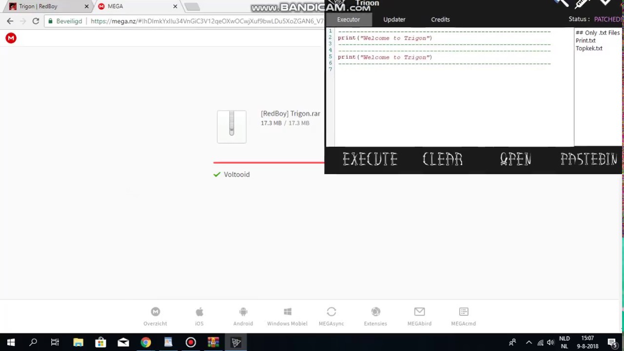This screenshot has height=351, width=624.
Task: Open Mail app from taskbar
Action: click(123, 342)
